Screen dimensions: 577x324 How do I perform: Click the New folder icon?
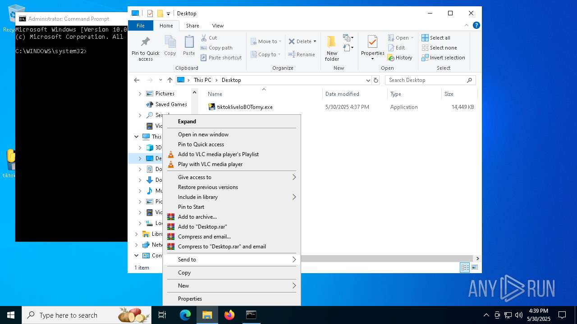[332, 48]
